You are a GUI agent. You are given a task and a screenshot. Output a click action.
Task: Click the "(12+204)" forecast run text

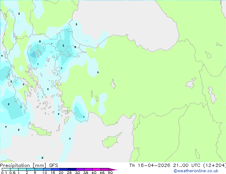click(x=215, y=165)
